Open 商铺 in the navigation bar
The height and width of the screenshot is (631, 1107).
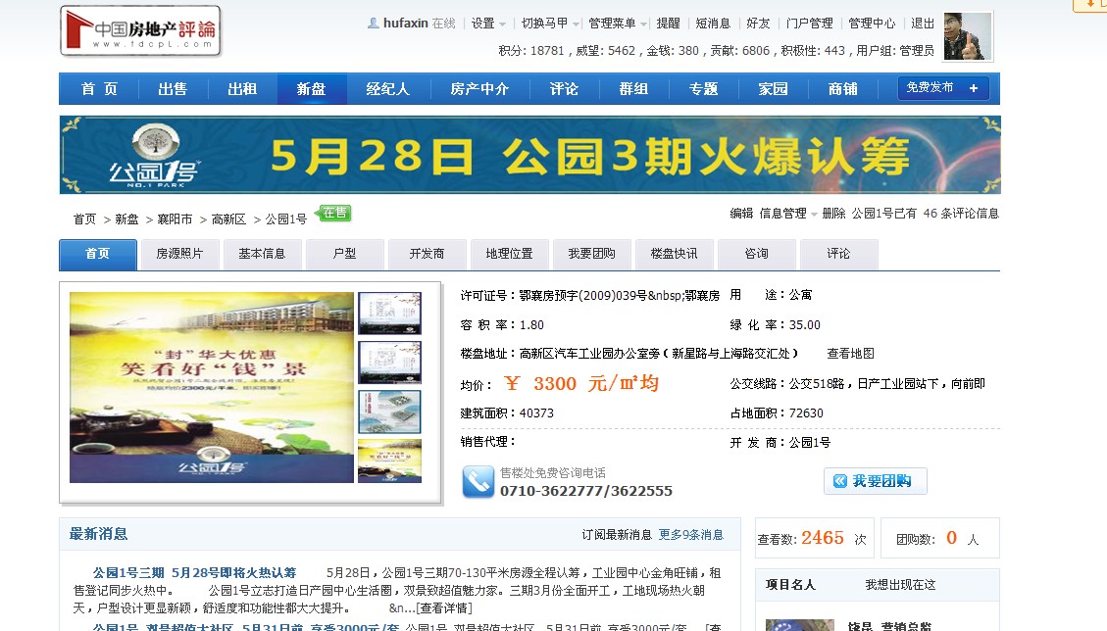(843, 89)
